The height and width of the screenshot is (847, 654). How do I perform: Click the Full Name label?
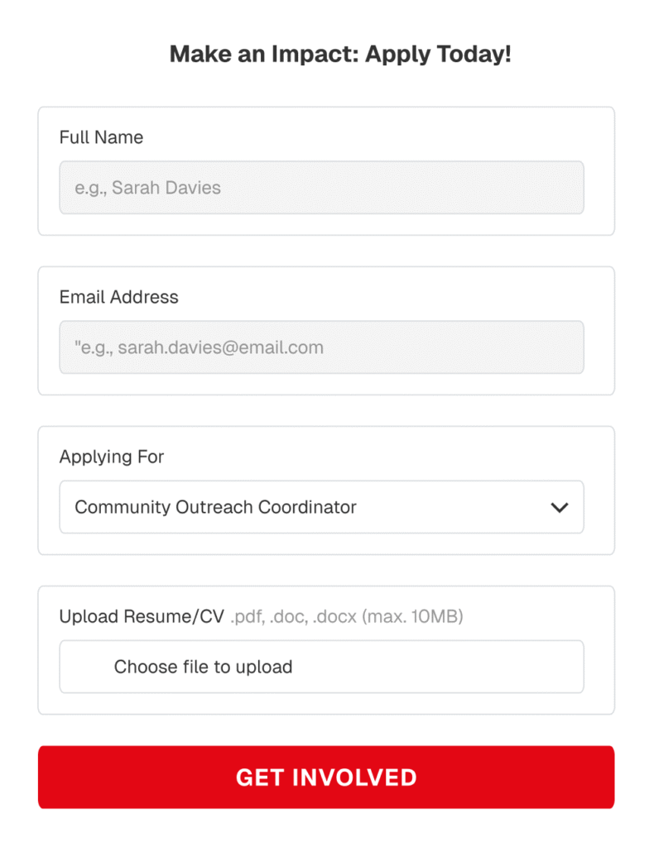(x=101, y=137)
